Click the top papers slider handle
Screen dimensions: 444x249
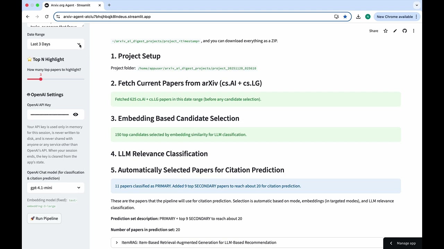point(41,79)
